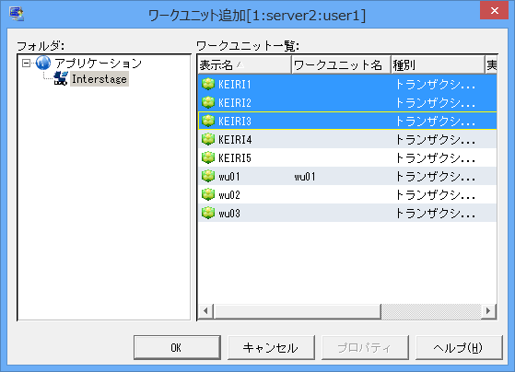Click the dialog title bar application icon
The height and width of the screenshot is (372, 515).
(16, 14)
